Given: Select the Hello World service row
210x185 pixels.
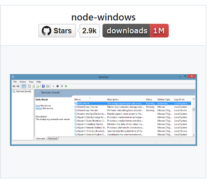Looking at the screenshot, I should point(132,103).
